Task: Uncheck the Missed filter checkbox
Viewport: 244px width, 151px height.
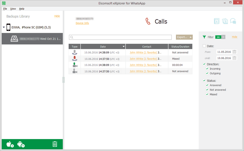Action: tap(207, 94)
